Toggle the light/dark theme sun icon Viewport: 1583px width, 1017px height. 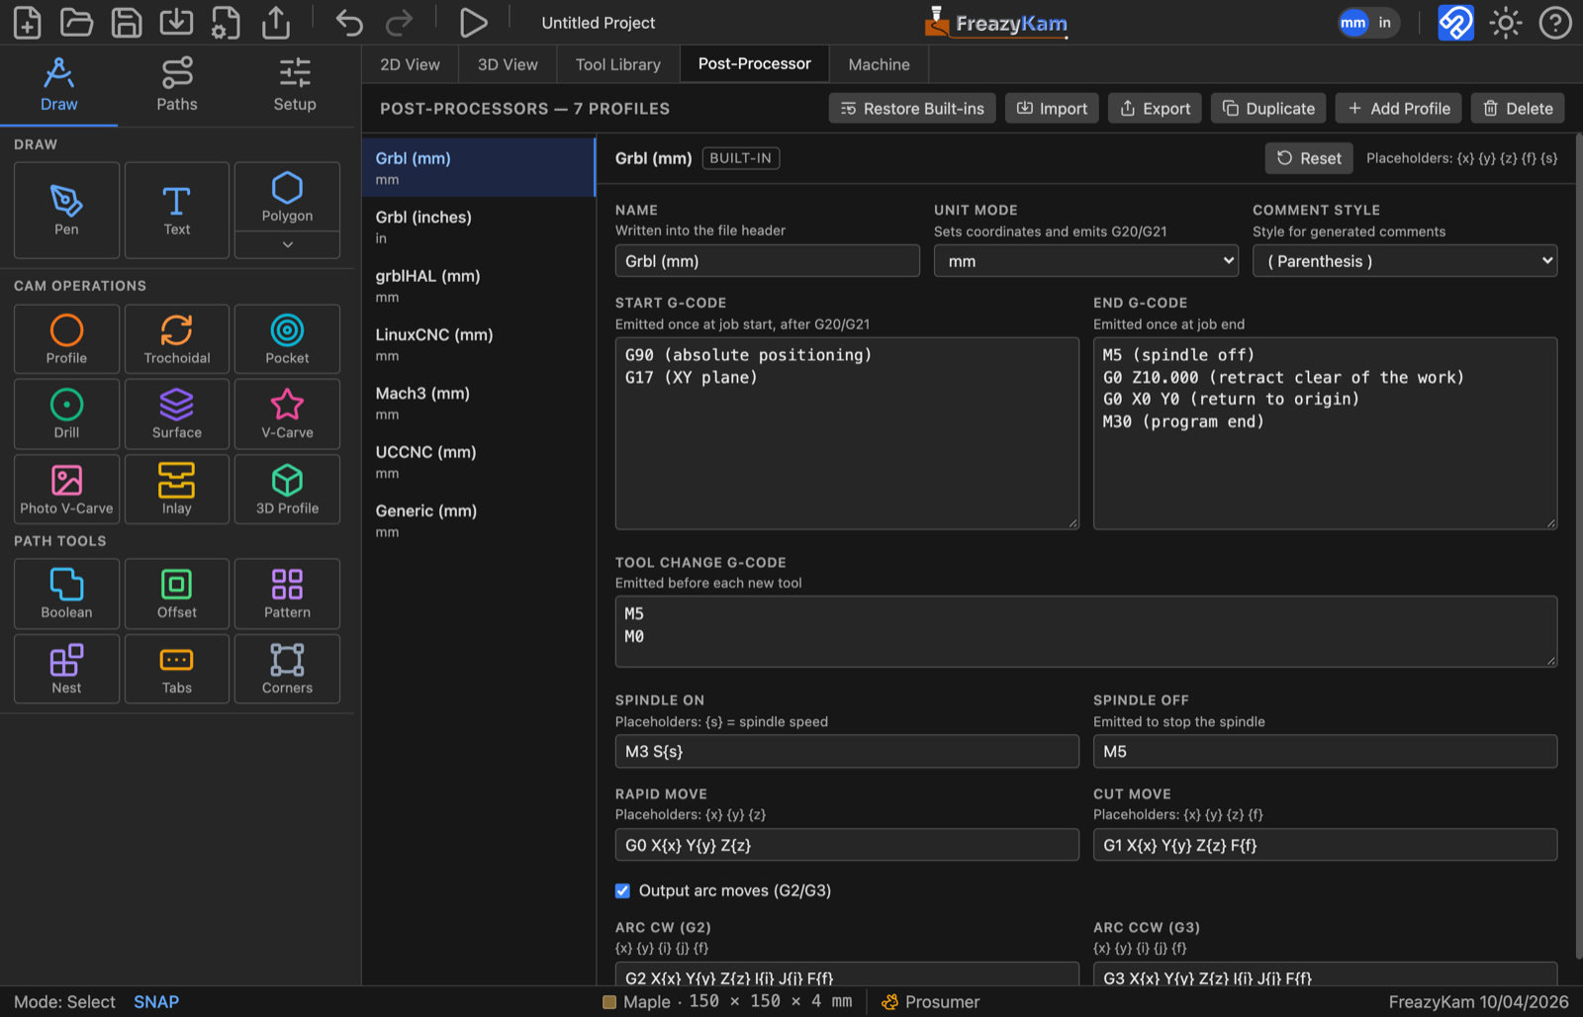point(1505,23)
